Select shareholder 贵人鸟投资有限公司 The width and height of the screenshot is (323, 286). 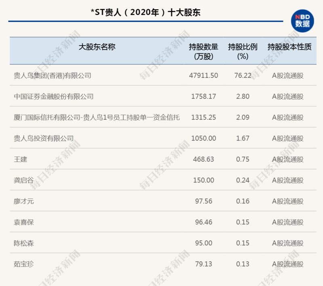(44, 138)
